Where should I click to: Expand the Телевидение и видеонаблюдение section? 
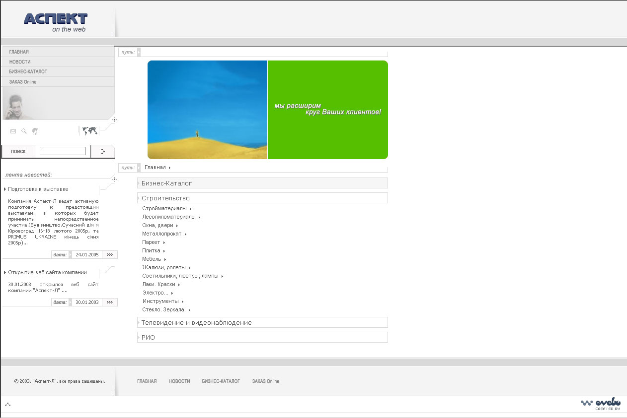(262, 322)
